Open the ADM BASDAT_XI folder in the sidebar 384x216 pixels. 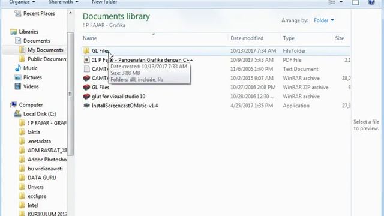click(47, 151)
